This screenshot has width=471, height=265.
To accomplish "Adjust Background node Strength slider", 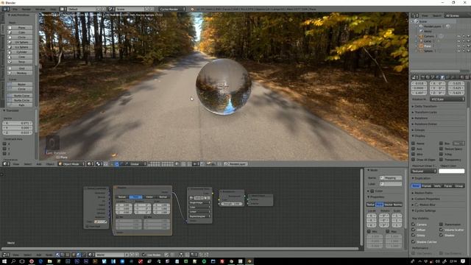I will tap(232, 204).
